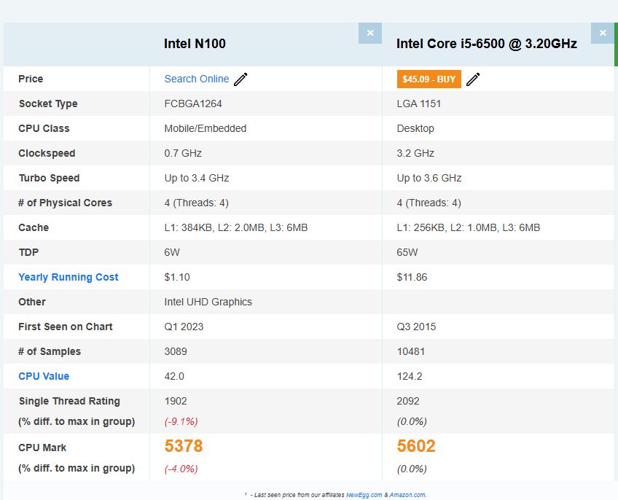618x500 pixels.
Task: Click the First Seen on Chart label
Action: pyautogui.click(x=66, y=327)
